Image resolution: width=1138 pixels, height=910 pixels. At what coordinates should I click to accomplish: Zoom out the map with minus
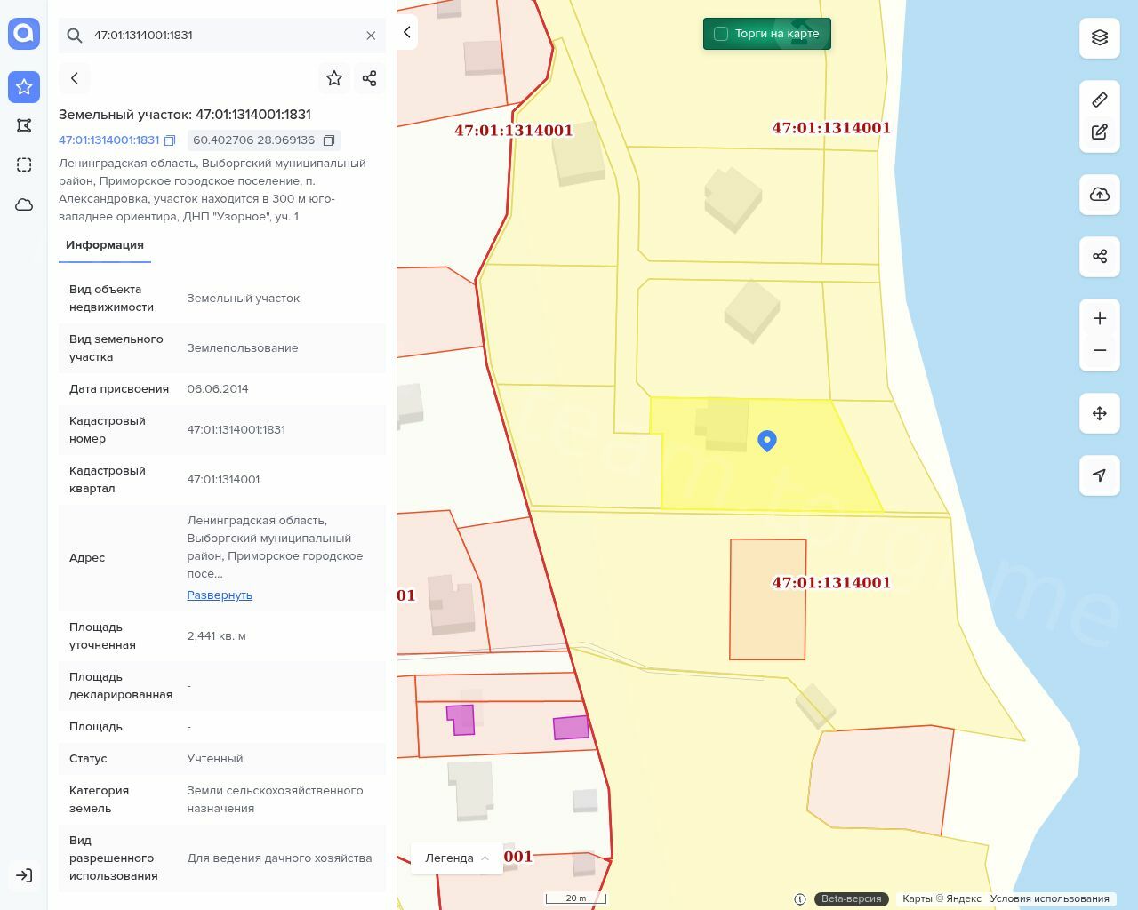click(x=1099, y=350)
